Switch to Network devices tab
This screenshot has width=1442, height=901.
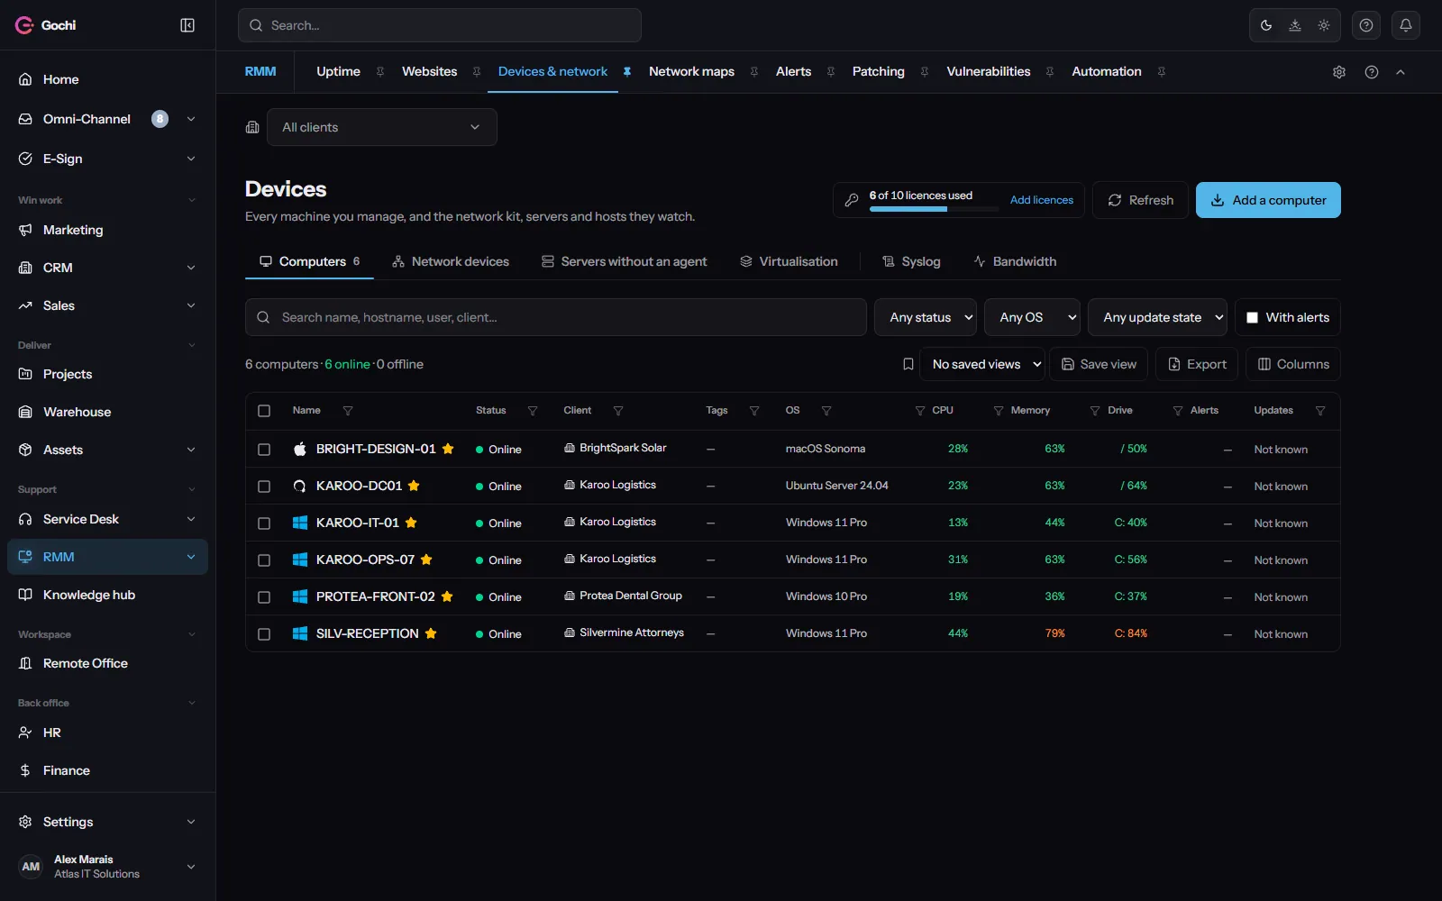451,261
